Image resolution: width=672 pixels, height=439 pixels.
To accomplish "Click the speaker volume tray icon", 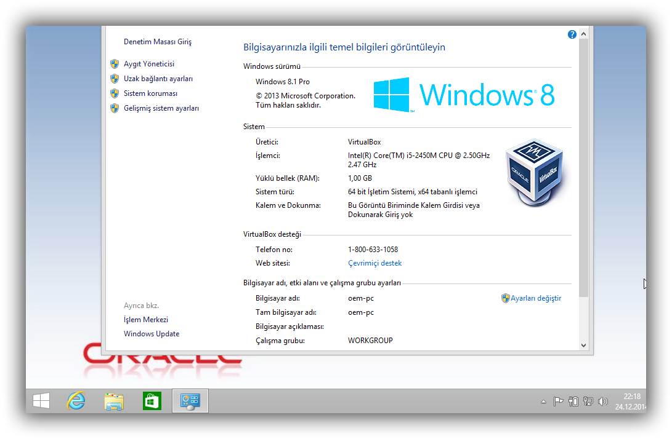I will tap(602, 401).
